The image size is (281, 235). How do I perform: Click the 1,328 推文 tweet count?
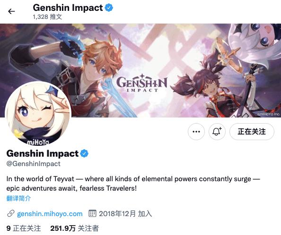(x=47, y=17)
